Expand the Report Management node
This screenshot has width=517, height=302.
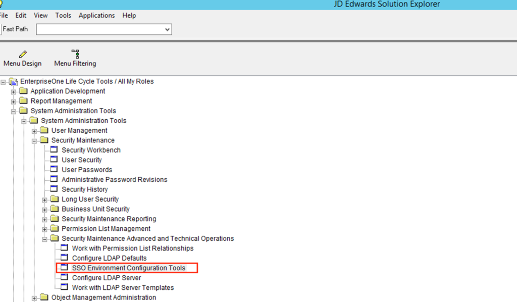tap(14, 102)
